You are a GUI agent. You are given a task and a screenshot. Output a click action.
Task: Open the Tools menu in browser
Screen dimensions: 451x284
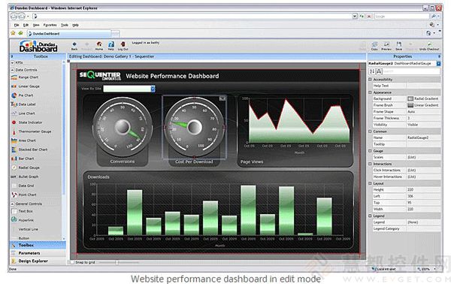65,25
